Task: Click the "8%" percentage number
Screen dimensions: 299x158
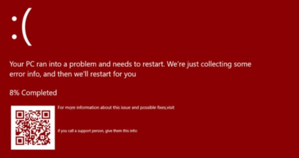Action: click(14, 93)
